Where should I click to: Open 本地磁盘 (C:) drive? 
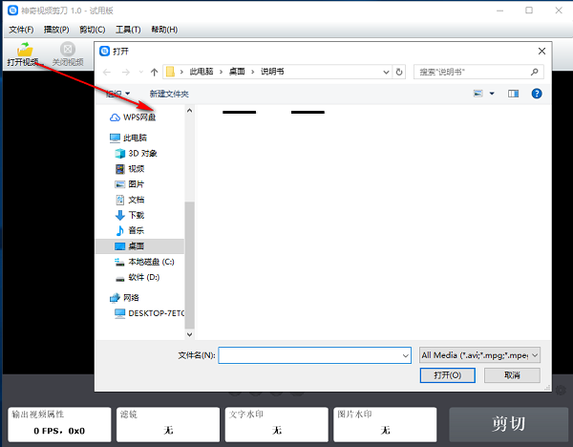pyautogui.click(x=150, y=261)
